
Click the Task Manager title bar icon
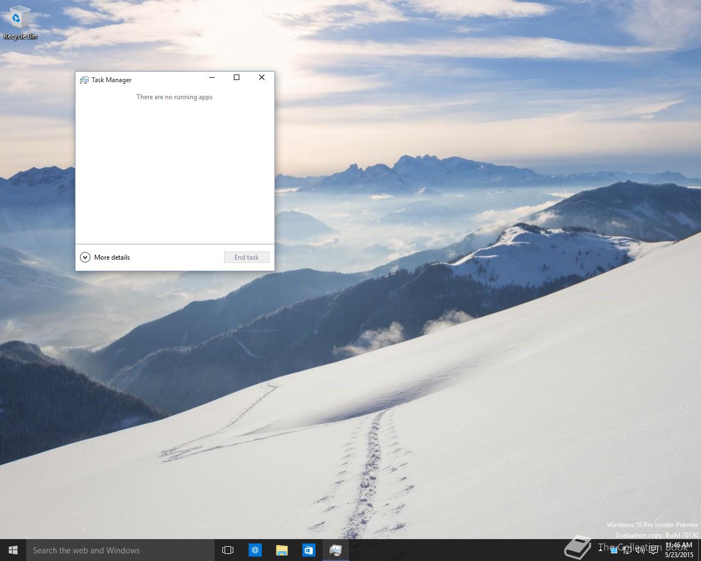coord(84,80)
